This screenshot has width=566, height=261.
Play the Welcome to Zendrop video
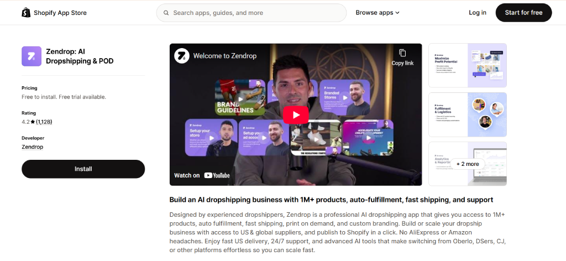(296, 115)
